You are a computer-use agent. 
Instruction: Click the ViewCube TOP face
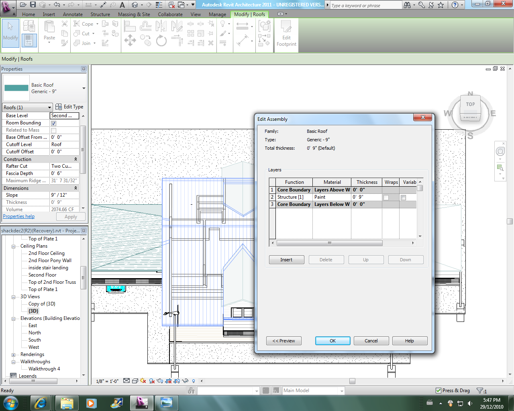(470, 104)
